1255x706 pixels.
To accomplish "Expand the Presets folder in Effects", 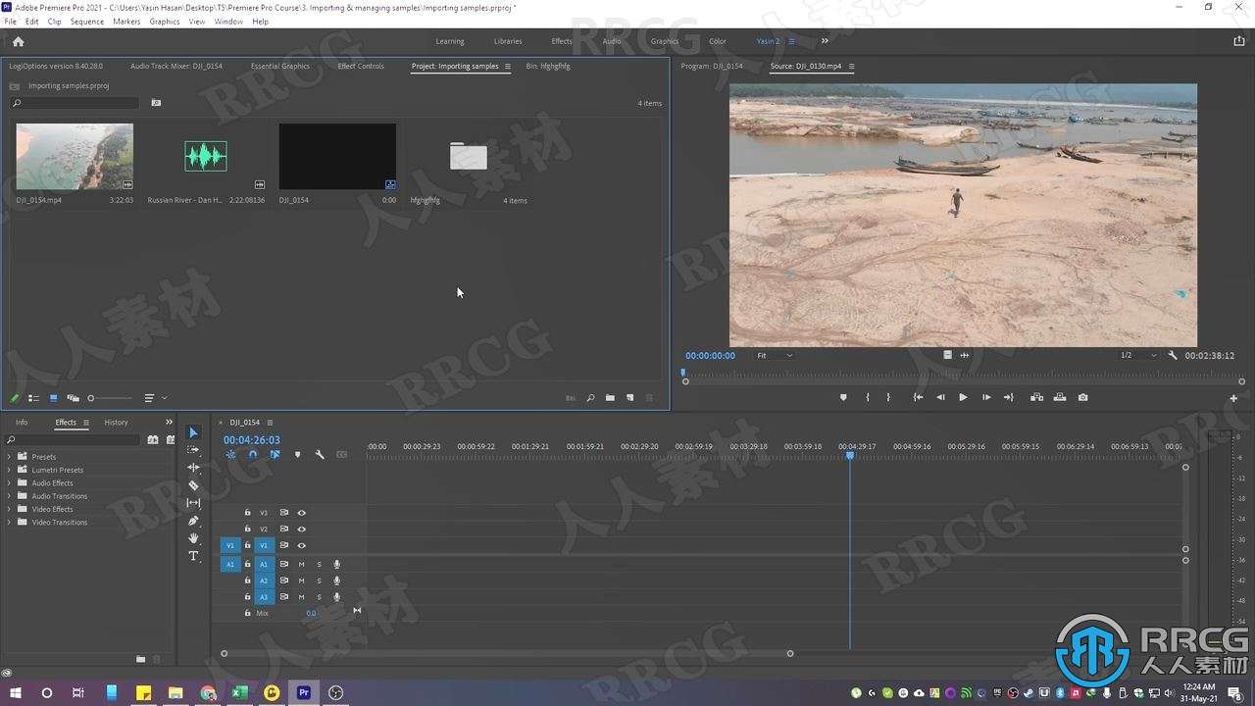I will [10, 457].
